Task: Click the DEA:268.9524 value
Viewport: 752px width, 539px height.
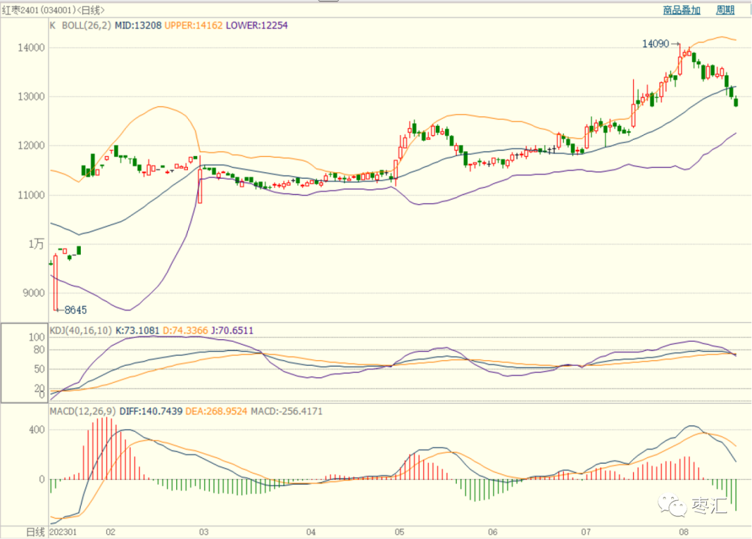Action: (x=217, y=412)
